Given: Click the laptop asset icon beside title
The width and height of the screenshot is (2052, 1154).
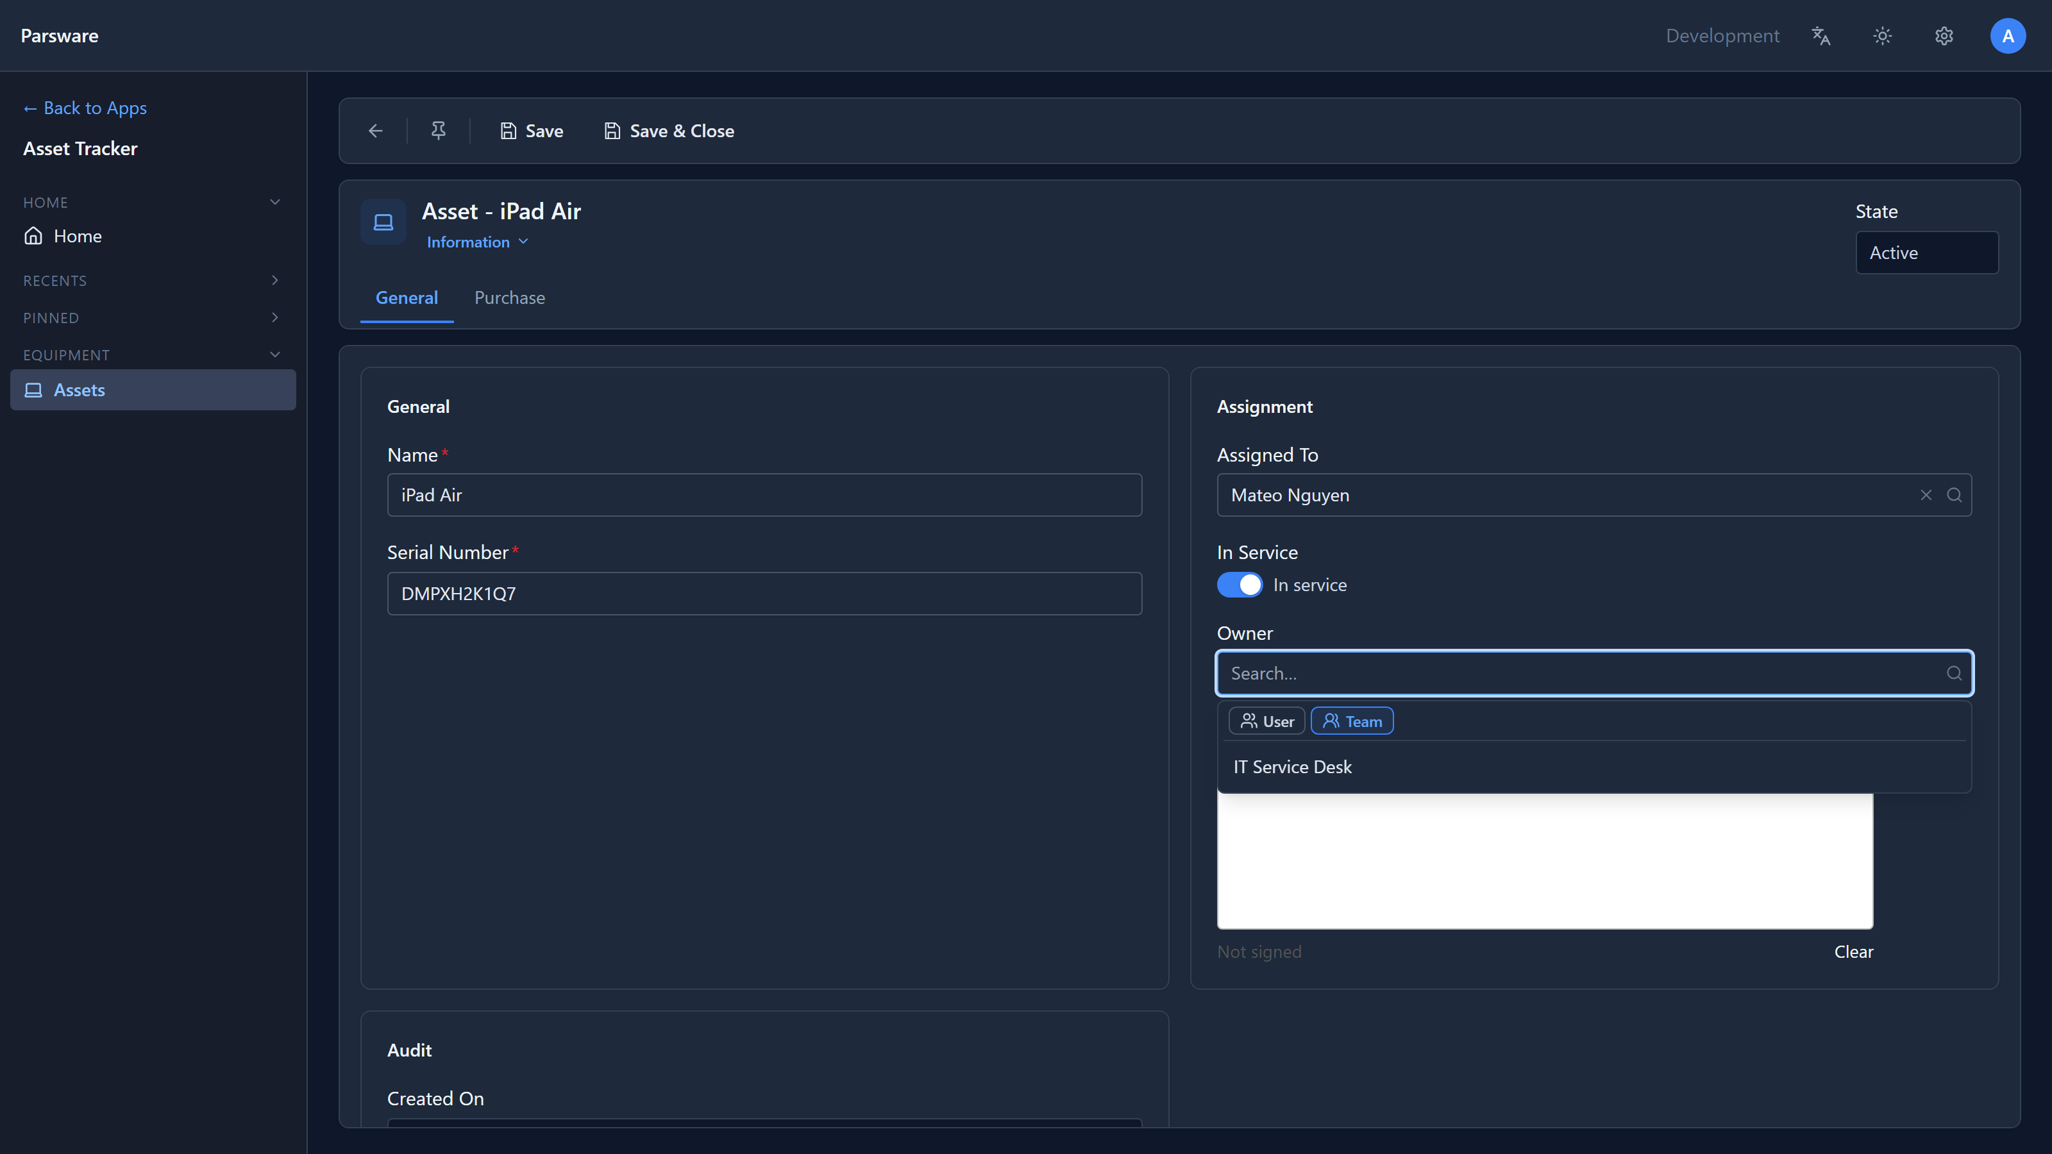Looking at the screenshot, I should click(x=383, y=222).
